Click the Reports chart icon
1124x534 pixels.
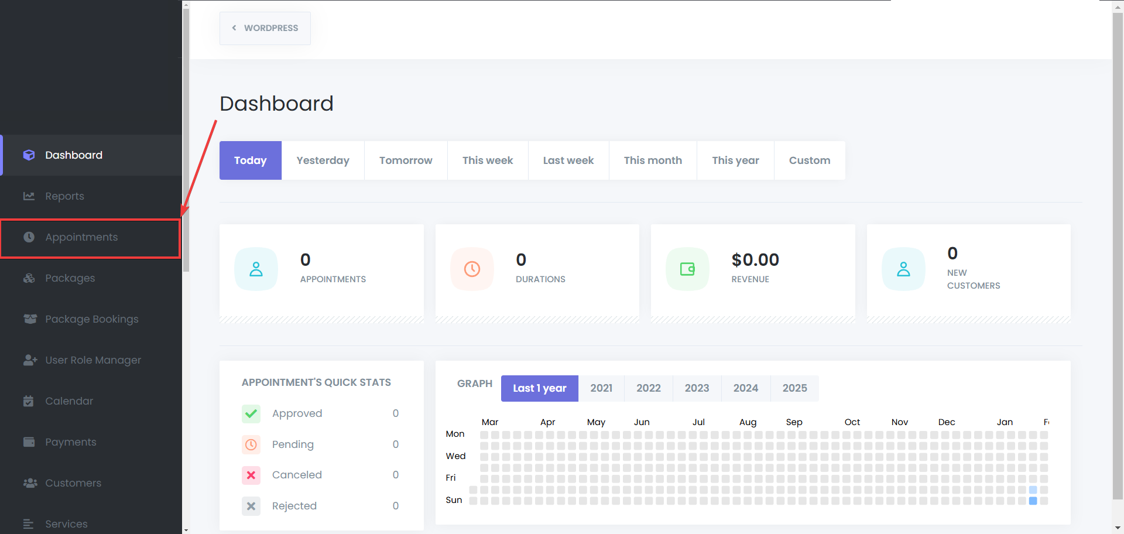pos(29,196)
